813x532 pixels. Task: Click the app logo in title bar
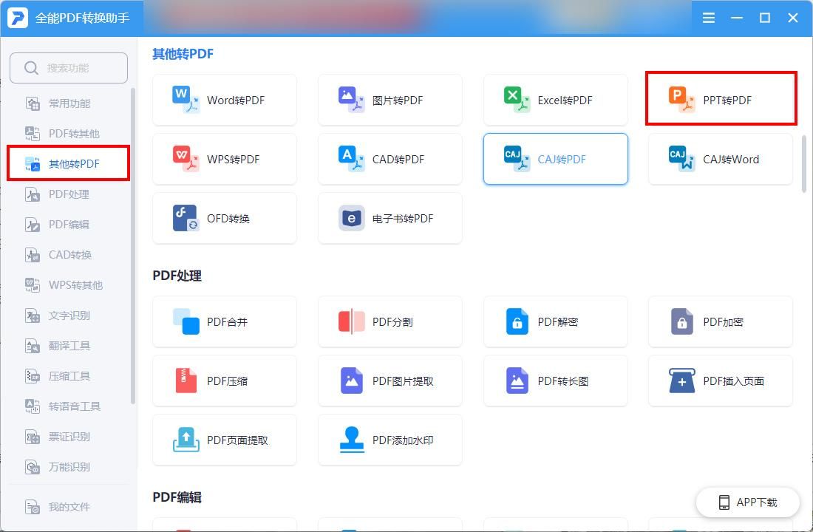18,18
